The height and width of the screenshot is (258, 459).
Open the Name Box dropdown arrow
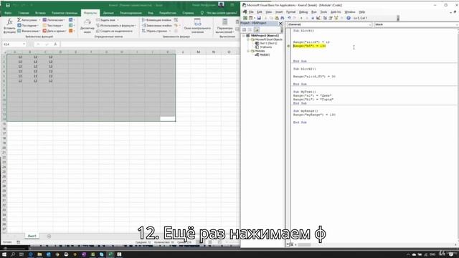[24, 44]
